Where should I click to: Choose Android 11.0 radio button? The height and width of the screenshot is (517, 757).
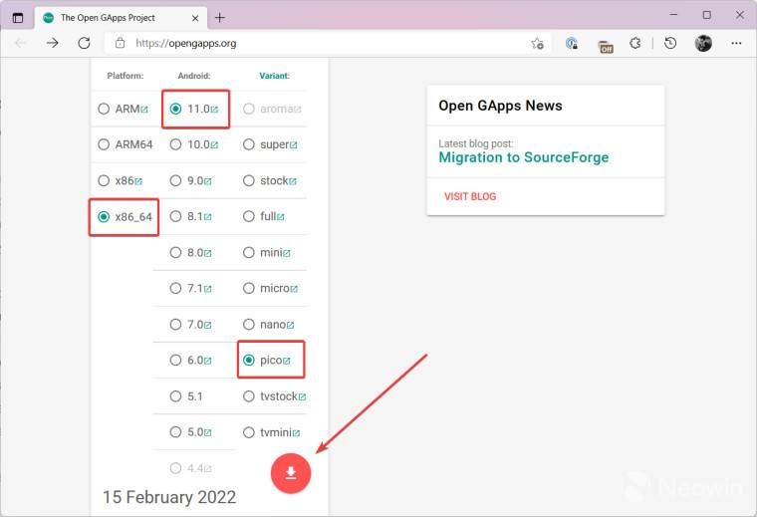(175, 109)
